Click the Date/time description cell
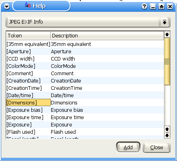This screenshot has width=177, height=161. click(x=107, y=96)
